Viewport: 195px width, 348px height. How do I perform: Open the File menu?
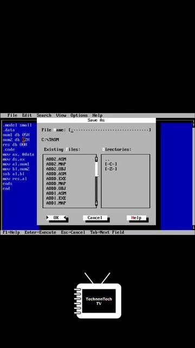(x=12, y=115)
